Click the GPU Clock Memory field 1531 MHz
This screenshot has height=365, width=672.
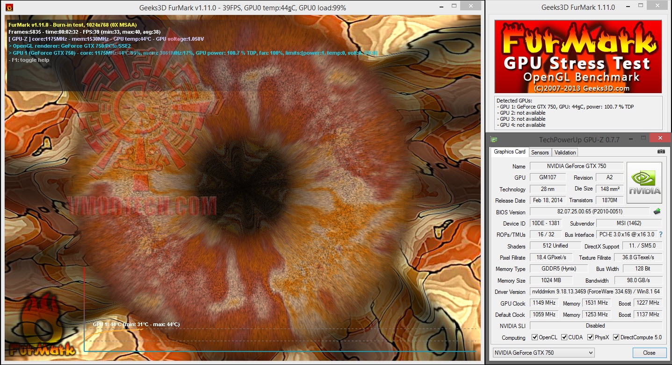596,303
